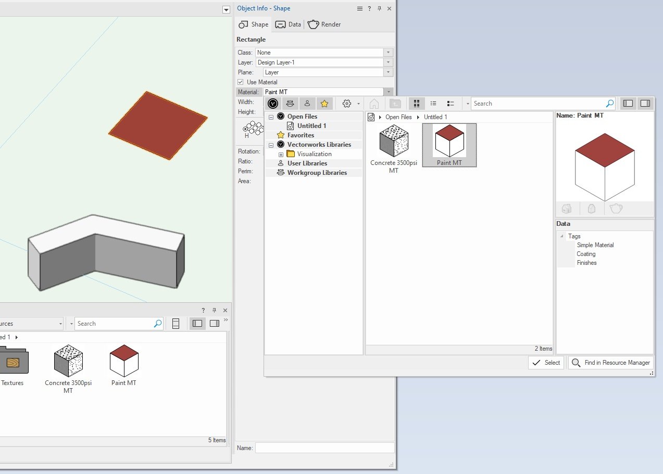The height and width of the screenshot is (474, 663).
Task: Switch to details view in resource browser
Action: coord(450,103)
